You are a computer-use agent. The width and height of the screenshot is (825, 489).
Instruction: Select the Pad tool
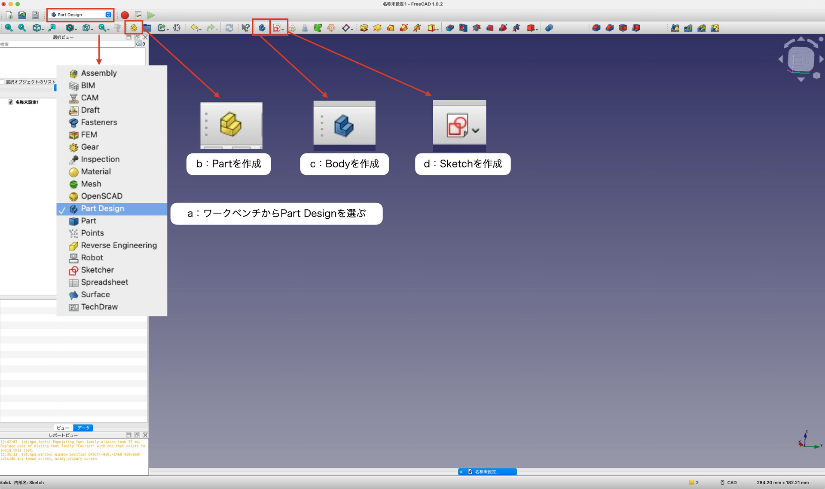click(364, 28)
